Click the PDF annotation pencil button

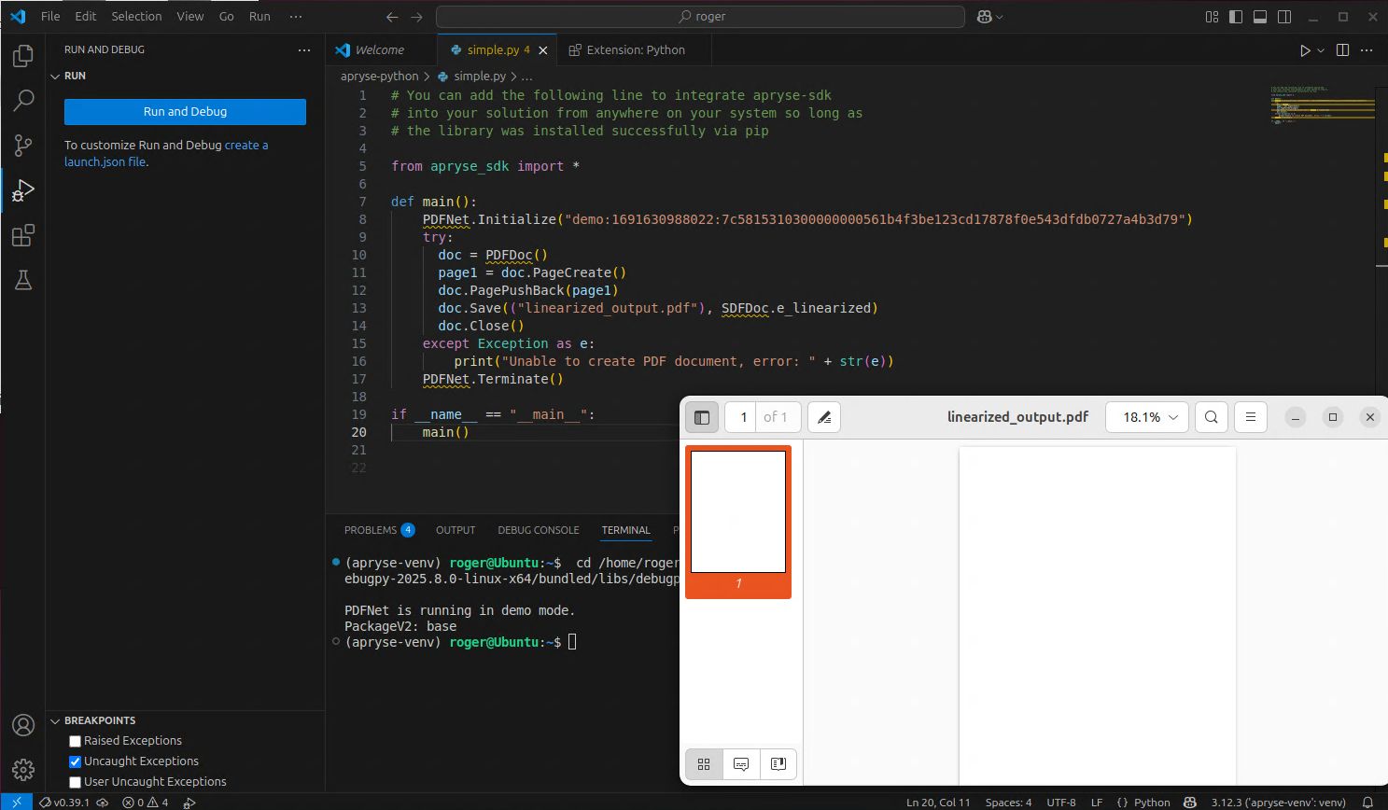823,417
